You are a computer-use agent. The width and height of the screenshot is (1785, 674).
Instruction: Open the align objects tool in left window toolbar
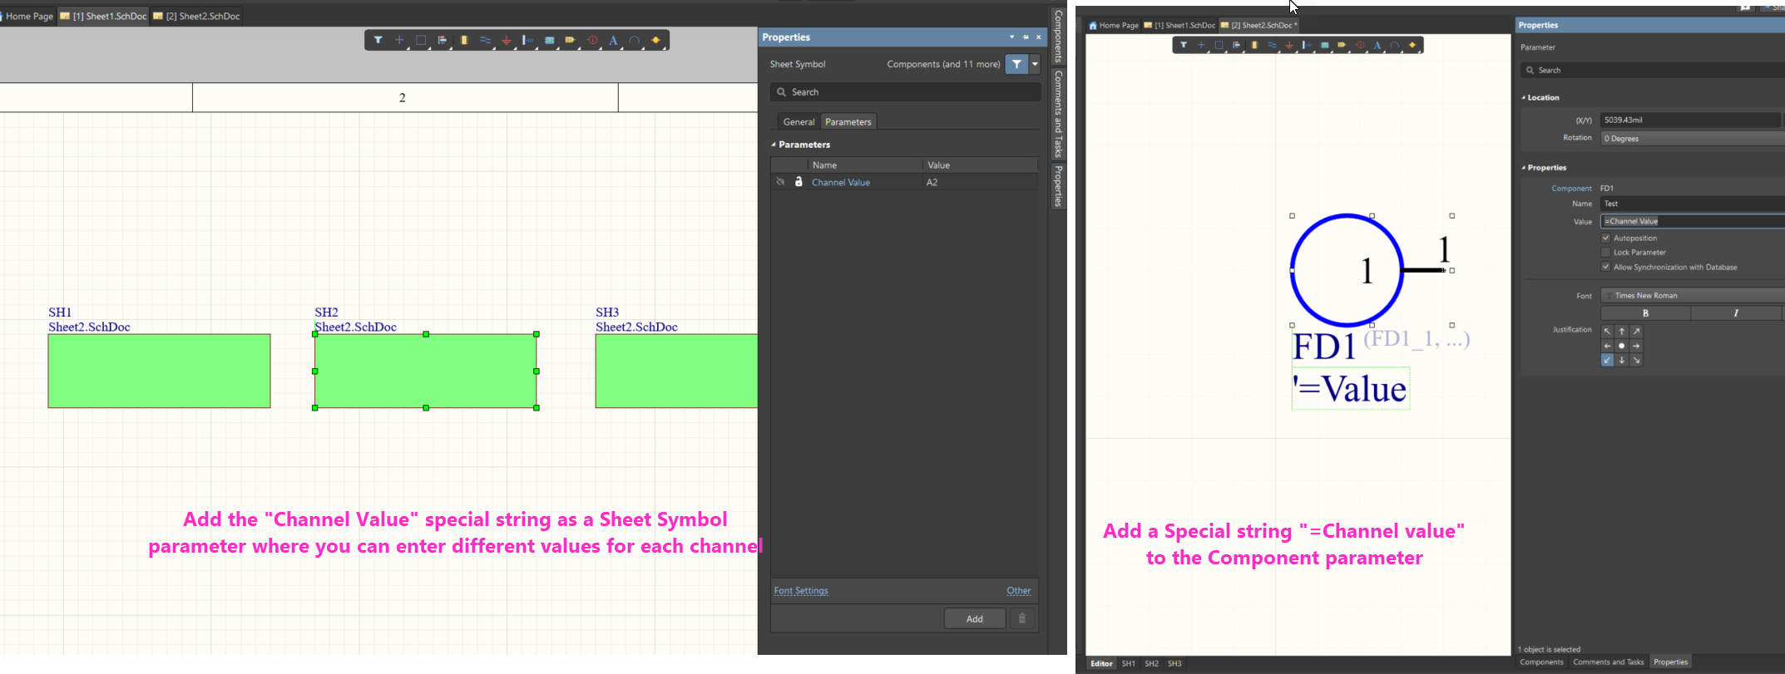[443, 40]
